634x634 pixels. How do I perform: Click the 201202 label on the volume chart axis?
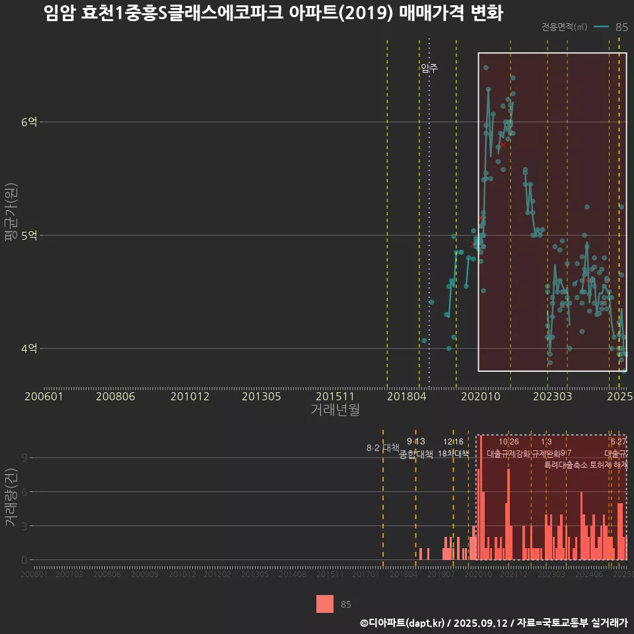[x=217, y=574]
